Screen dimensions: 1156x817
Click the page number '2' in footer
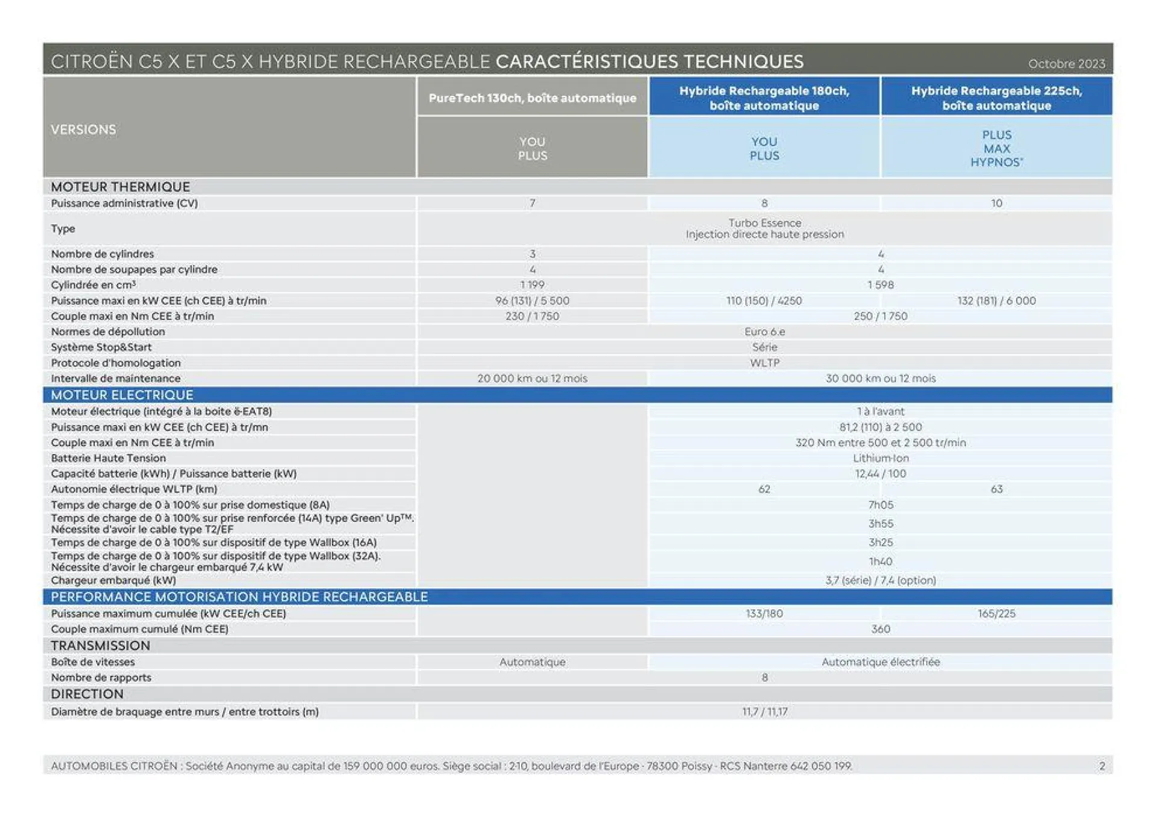[x=1102, y=766]
